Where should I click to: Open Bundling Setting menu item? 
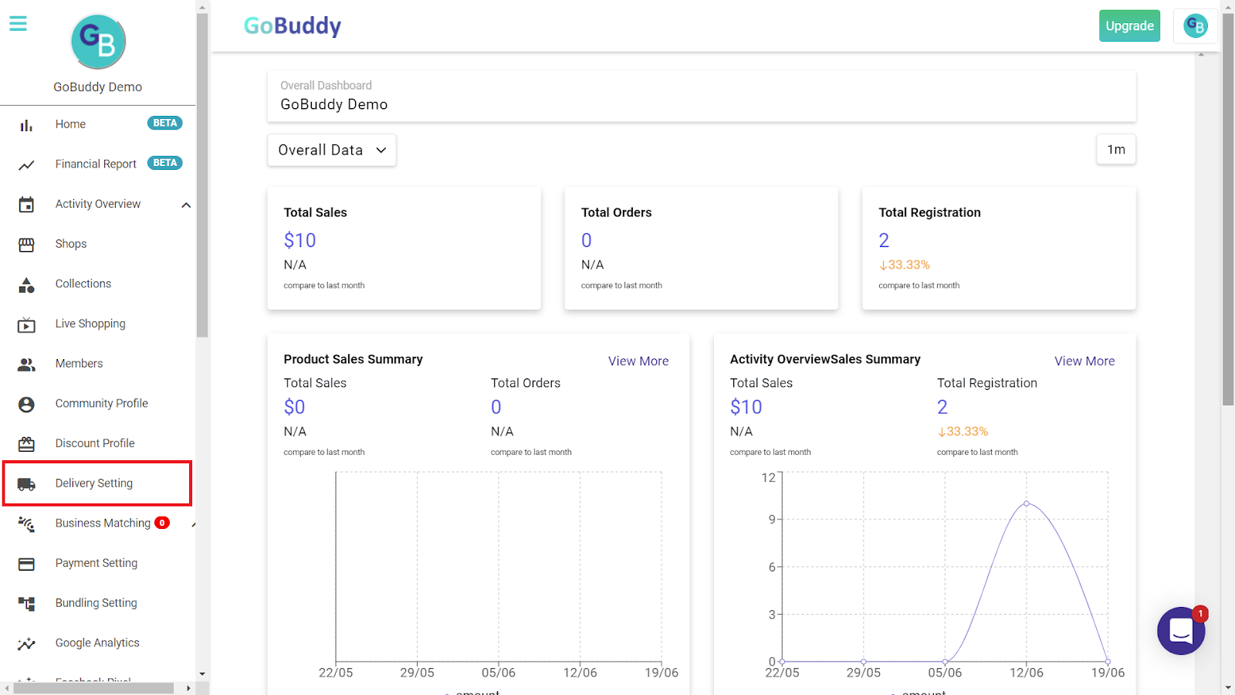pyautogui.click(x=96, y=603)
